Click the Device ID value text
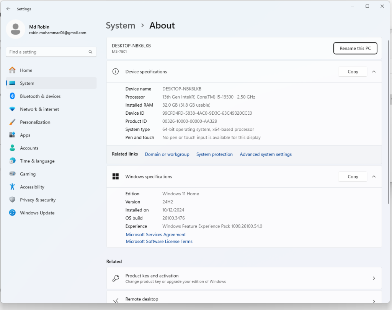The height and width of the screenshot is (310, 392). [207, 113]
